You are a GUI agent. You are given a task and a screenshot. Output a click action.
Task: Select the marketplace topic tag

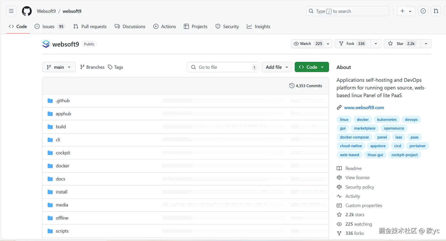365,128
